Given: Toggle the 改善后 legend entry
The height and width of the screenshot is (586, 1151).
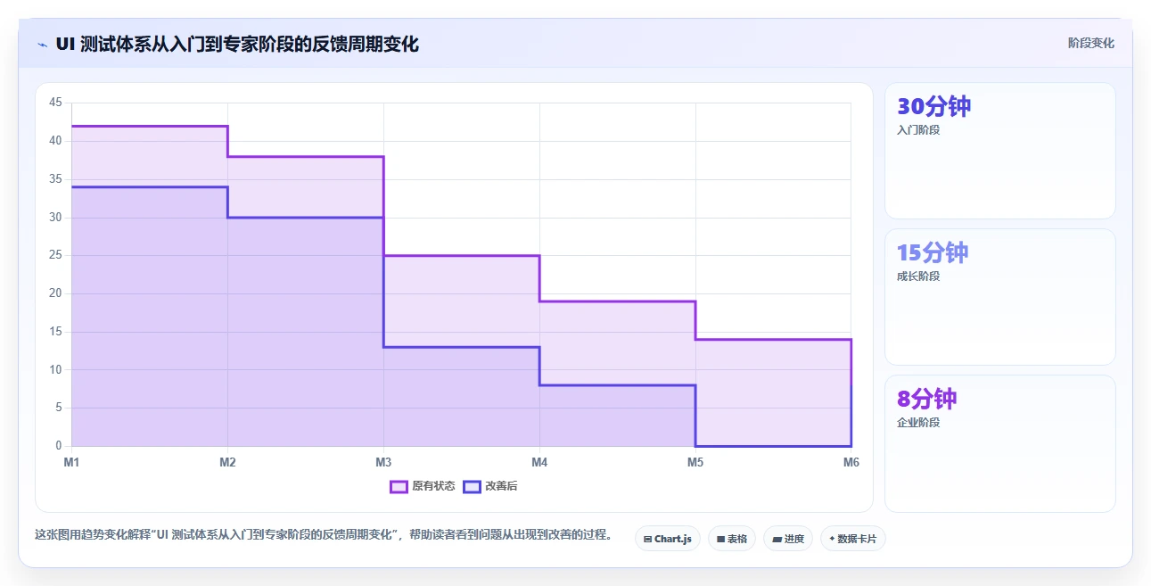Looking at the screenshot, I should pyautogui.click(x=491, y=486).
